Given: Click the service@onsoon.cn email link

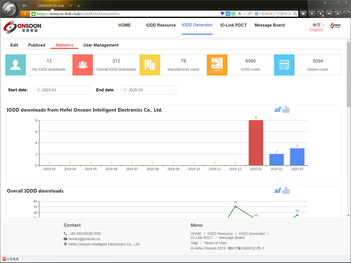Looking at the screenshot, I should (84, 239).
